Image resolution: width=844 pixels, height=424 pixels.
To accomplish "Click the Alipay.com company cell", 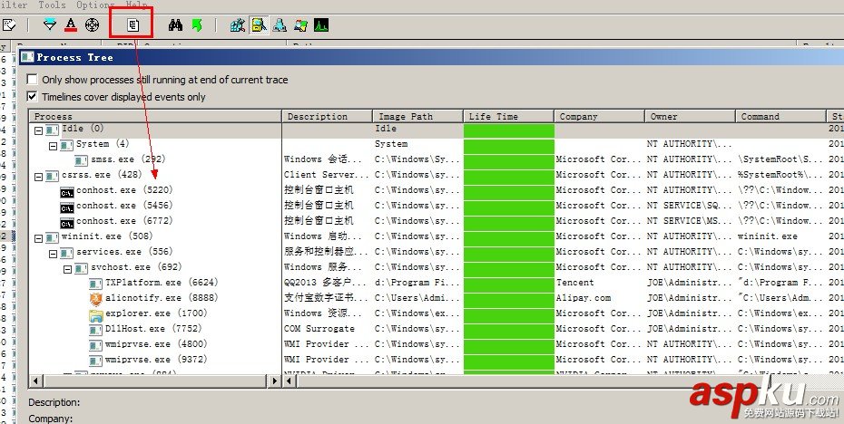I will 584,298.
